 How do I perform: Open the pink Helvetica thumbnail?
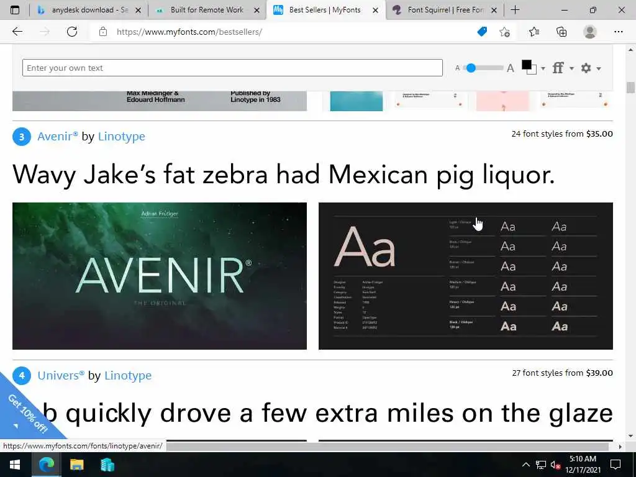502,101
